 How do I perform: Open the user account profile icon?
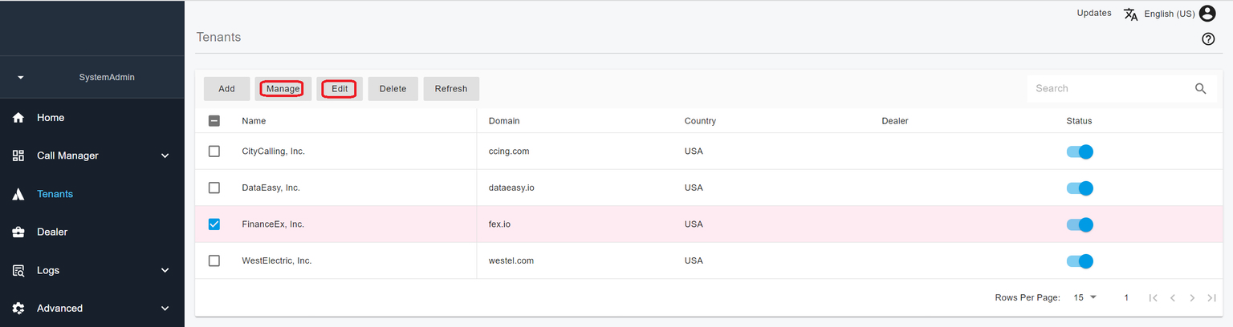point(1207,14)
